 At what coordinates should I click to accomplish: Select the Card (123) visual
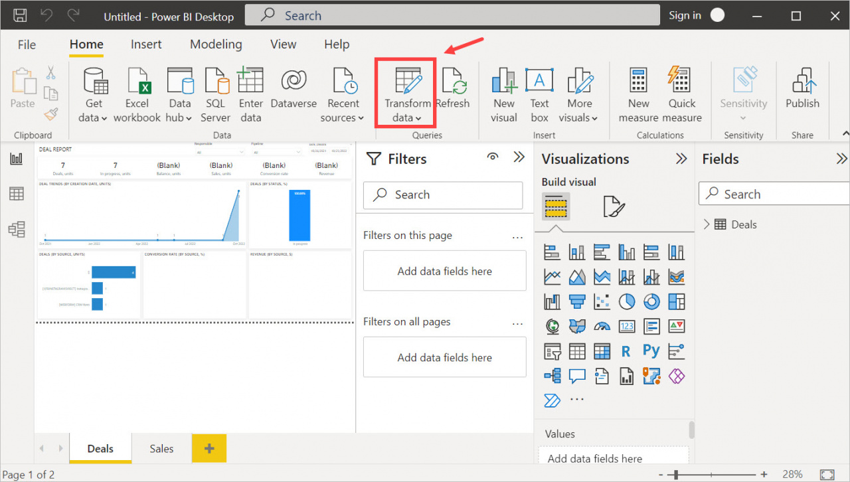click(627, 326)
